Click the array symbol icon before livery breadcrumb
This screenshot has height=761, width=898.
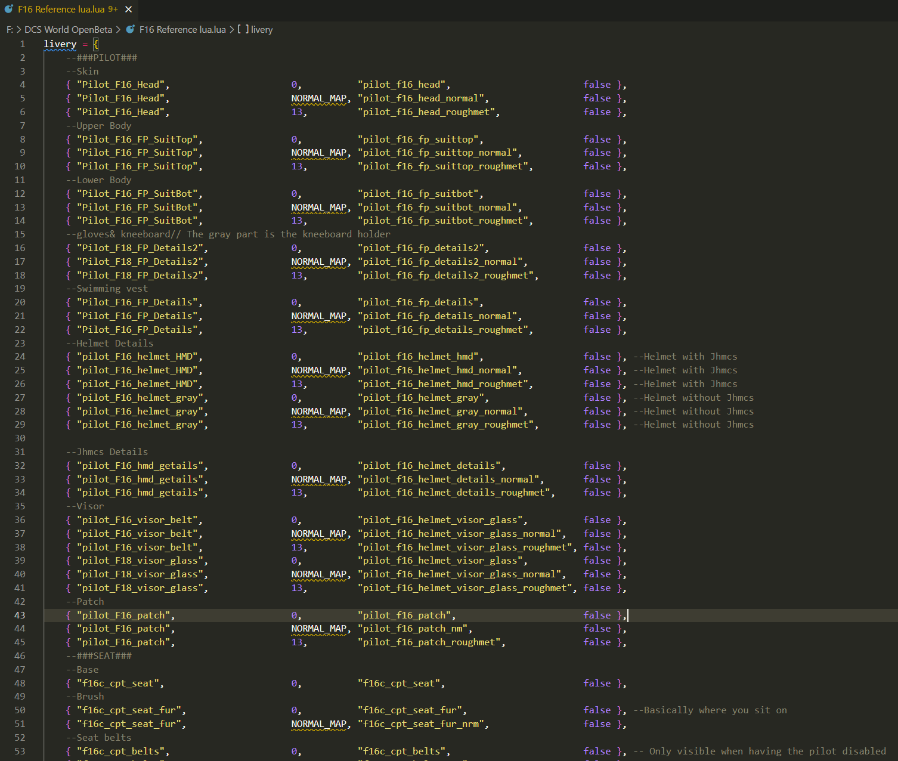(x=243, y=29)
